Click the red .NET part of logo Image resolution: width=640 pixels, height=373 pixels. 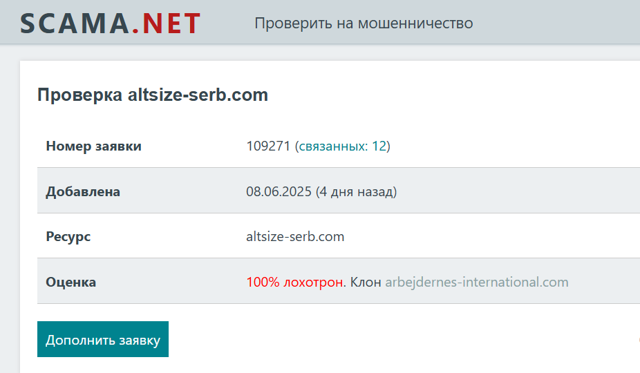pyautogui.click(x=166, y=23)
